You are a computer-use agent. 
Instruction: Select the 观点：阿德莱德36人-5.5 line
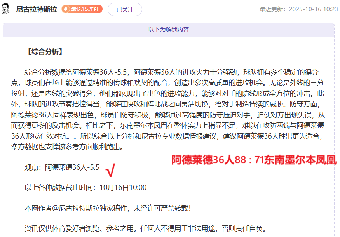(62, 167)
